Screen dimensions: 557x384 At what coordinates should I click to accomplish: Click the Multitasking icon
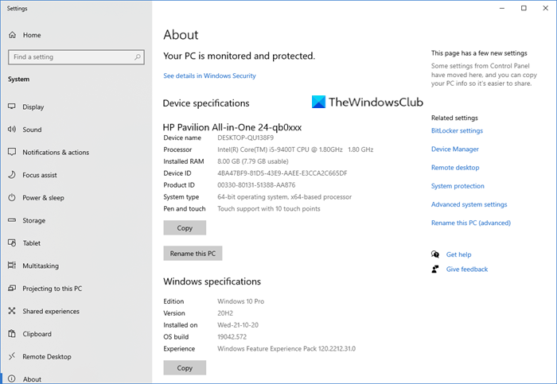12,266
